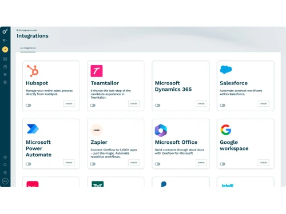Viewport: 286px width, 214px height.
Task: View Details of Microsoft Dynamics 365
Action: pos(201,103)
